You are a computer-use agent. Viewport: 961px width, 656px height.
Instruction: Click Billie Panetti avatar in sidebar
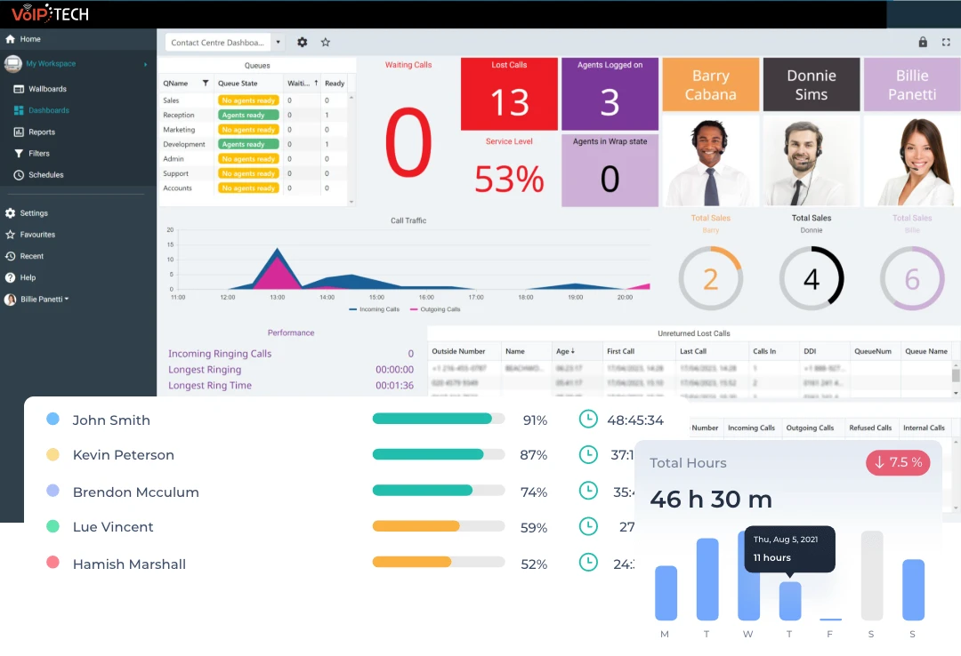click(x=10, y=300)
